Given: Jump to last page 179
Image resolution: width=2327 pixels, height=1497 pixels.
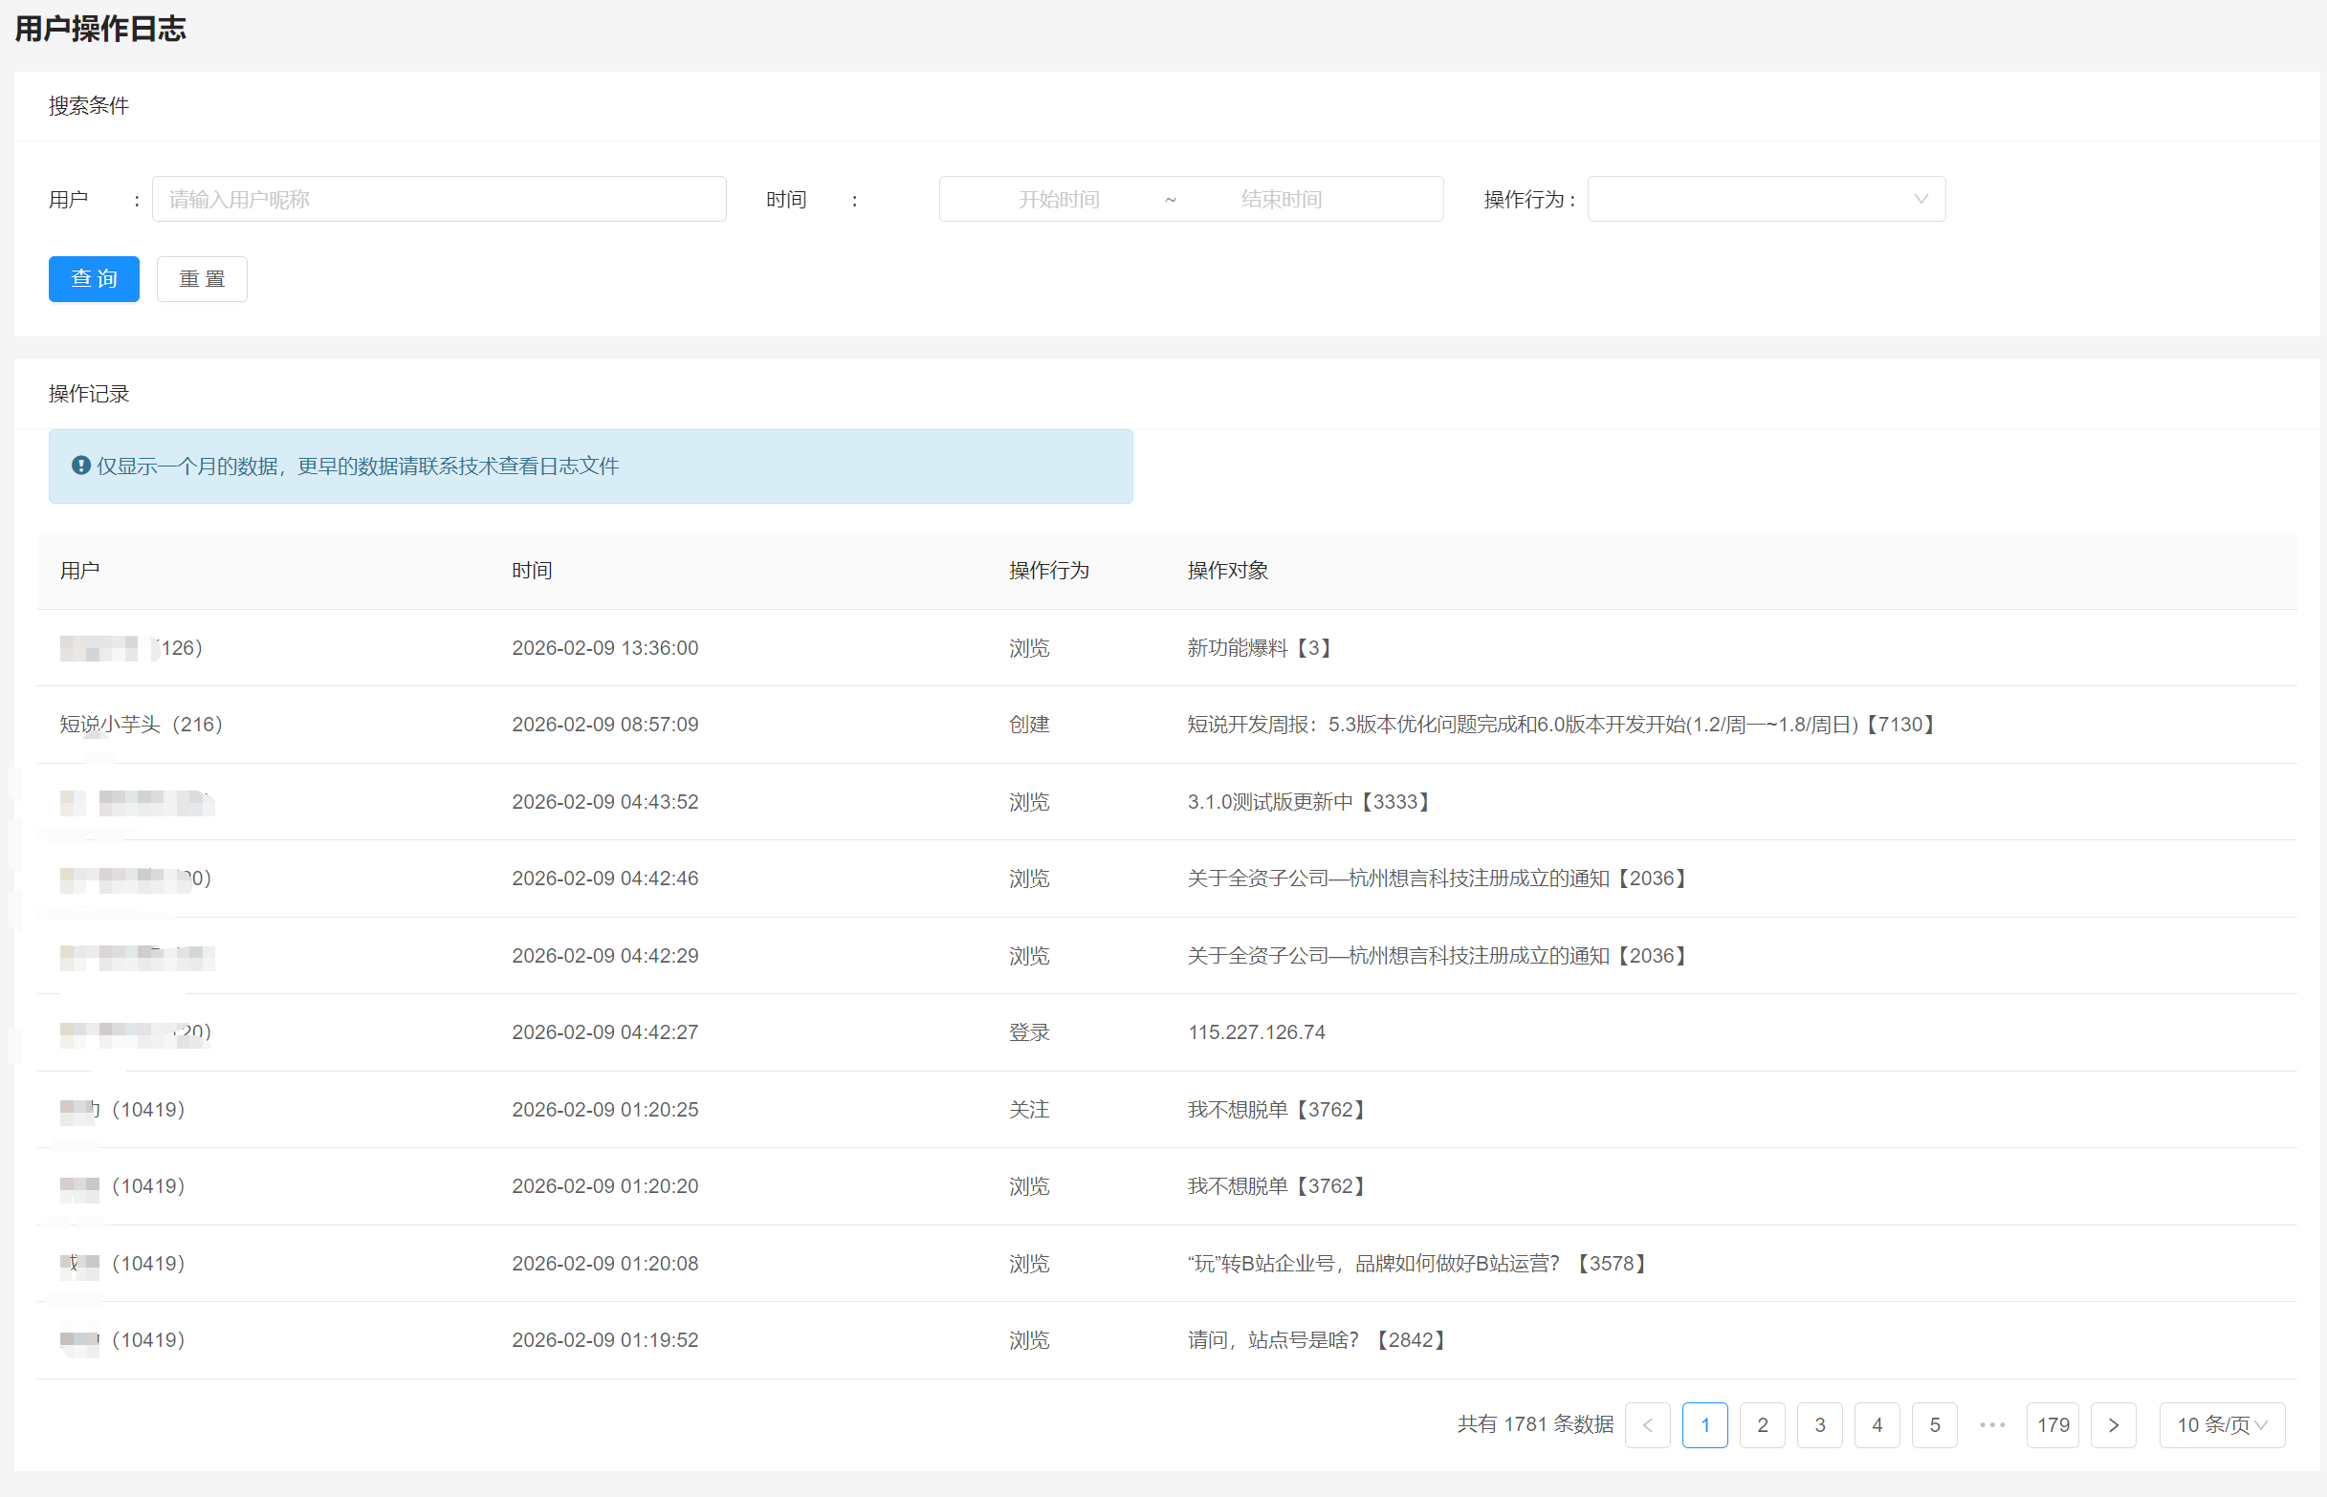Looking at the screenshot, I should click(x=2052, y=1425).
